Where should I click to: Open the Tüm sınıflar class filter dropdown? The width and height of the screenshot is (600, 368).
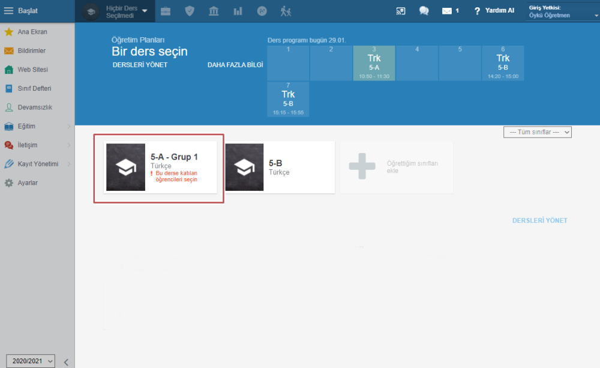pyautogui.click(x=537, y=132)
